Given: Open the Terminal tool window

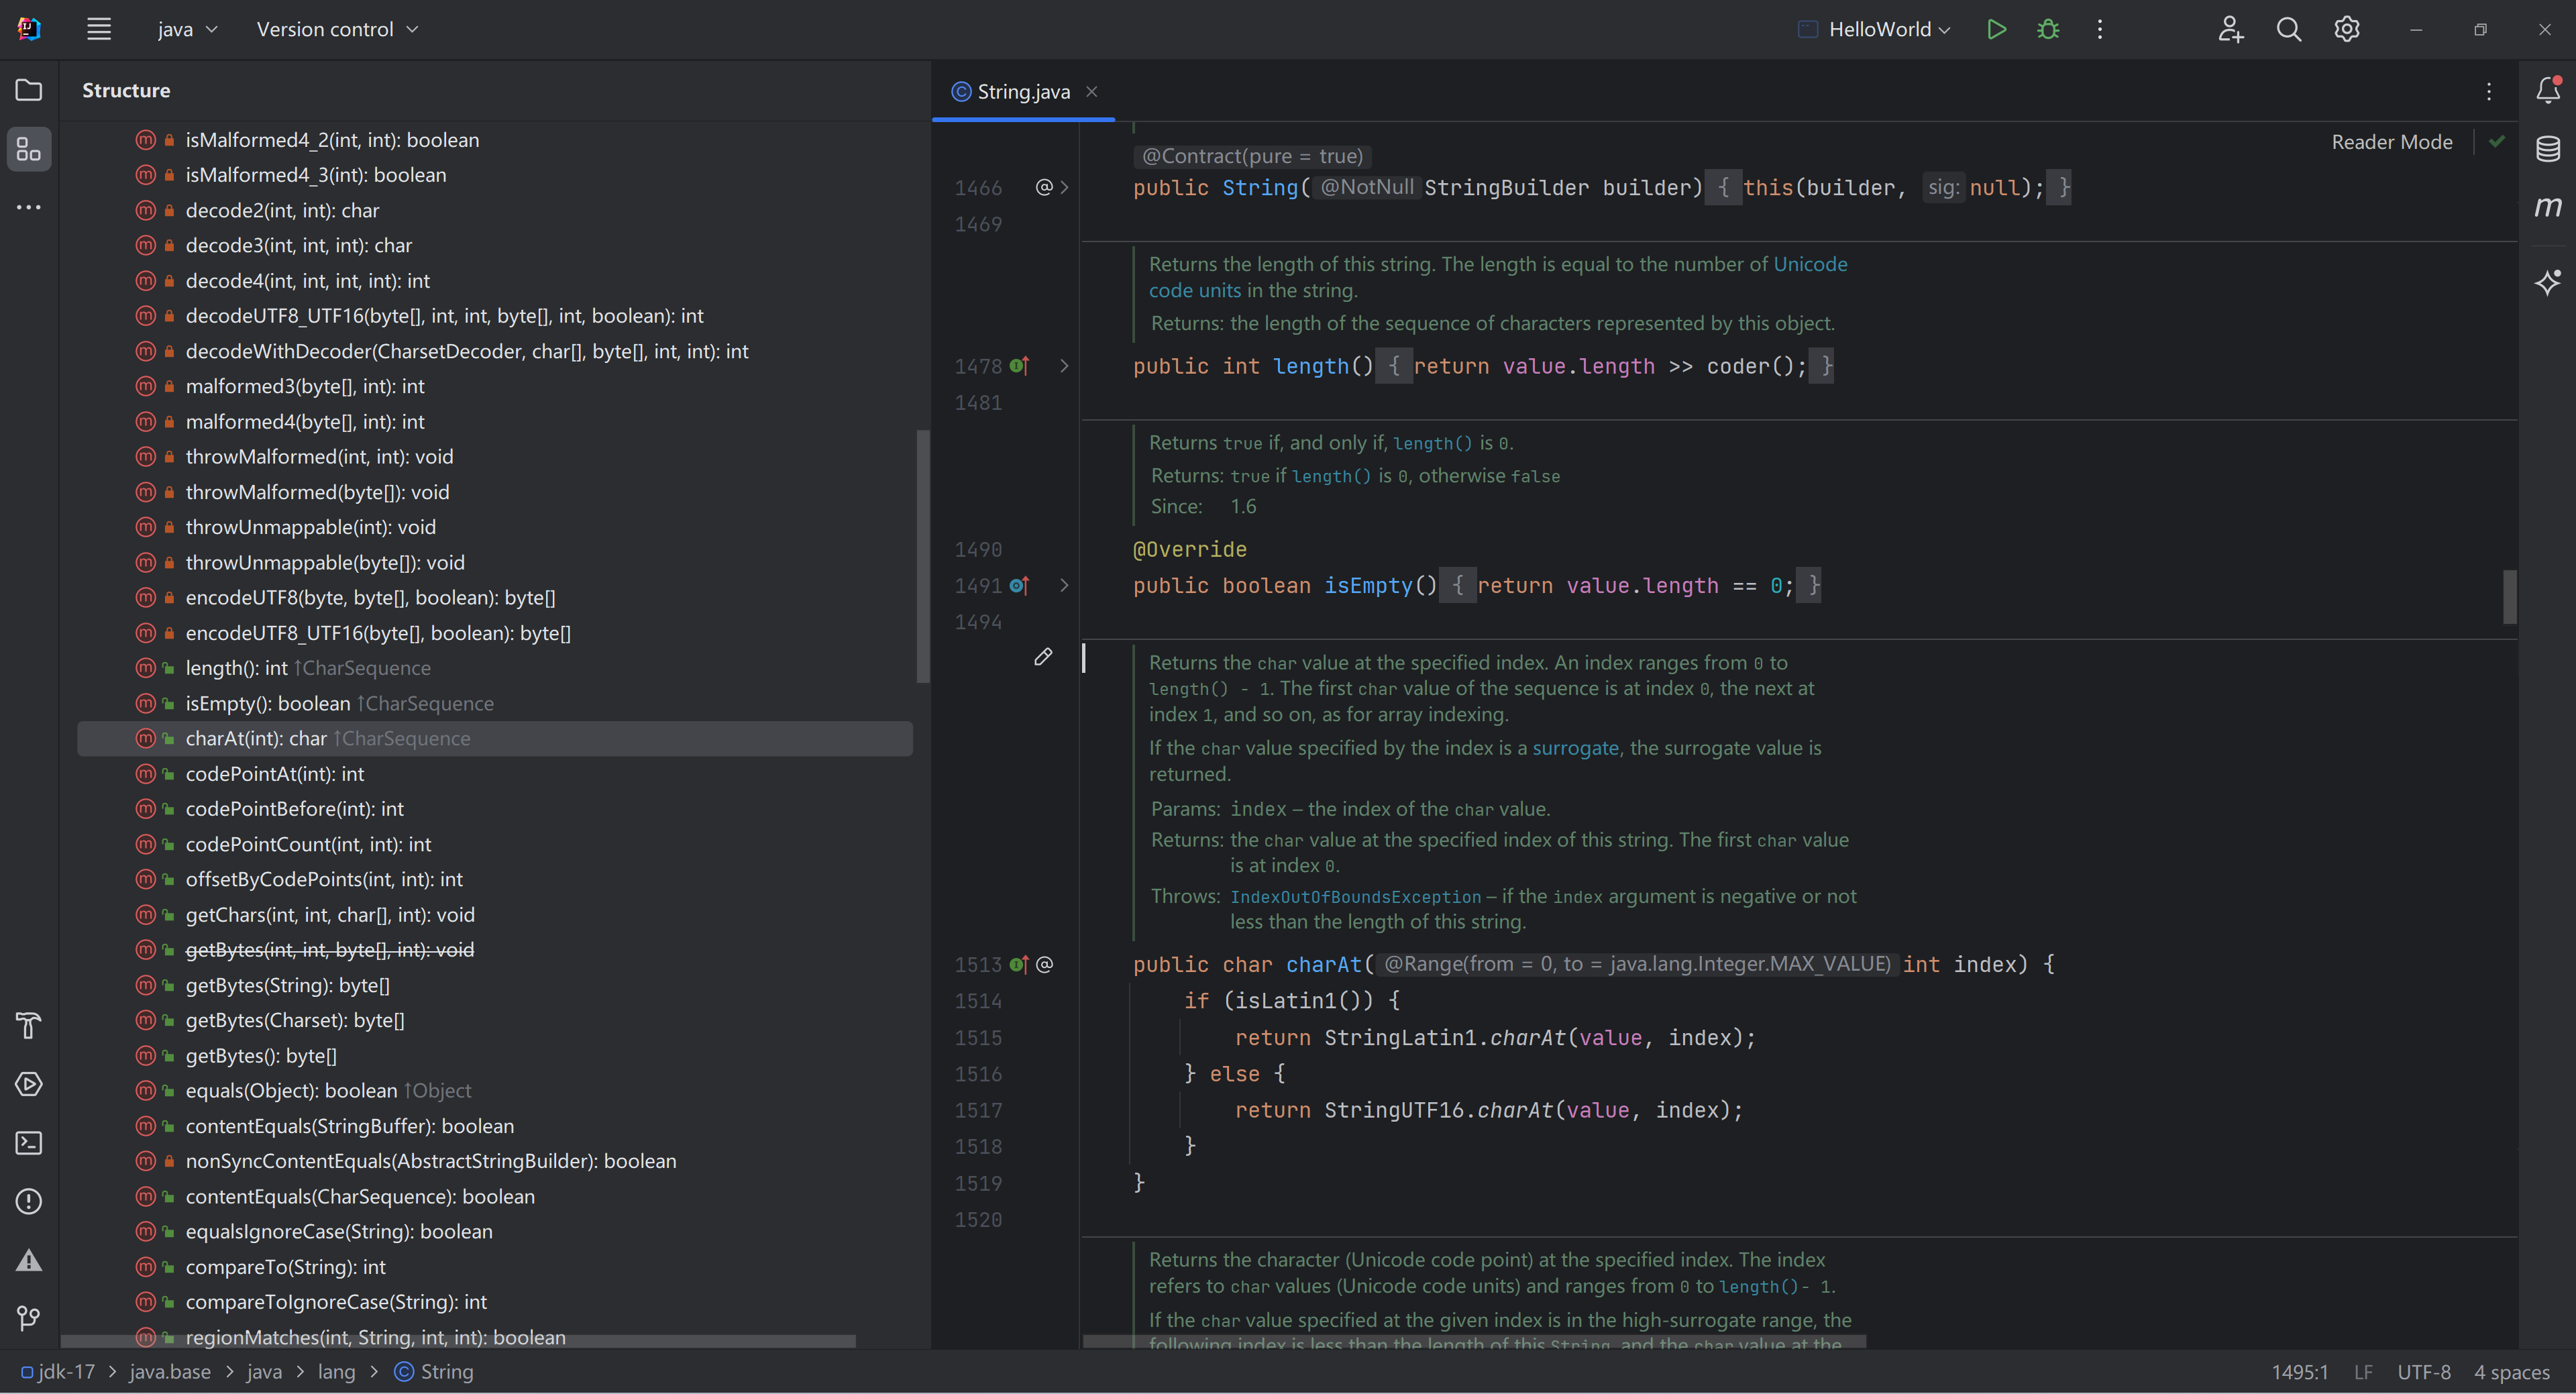Looking at the screenshot, I should pyautogui.click(x=29, y=1142).
